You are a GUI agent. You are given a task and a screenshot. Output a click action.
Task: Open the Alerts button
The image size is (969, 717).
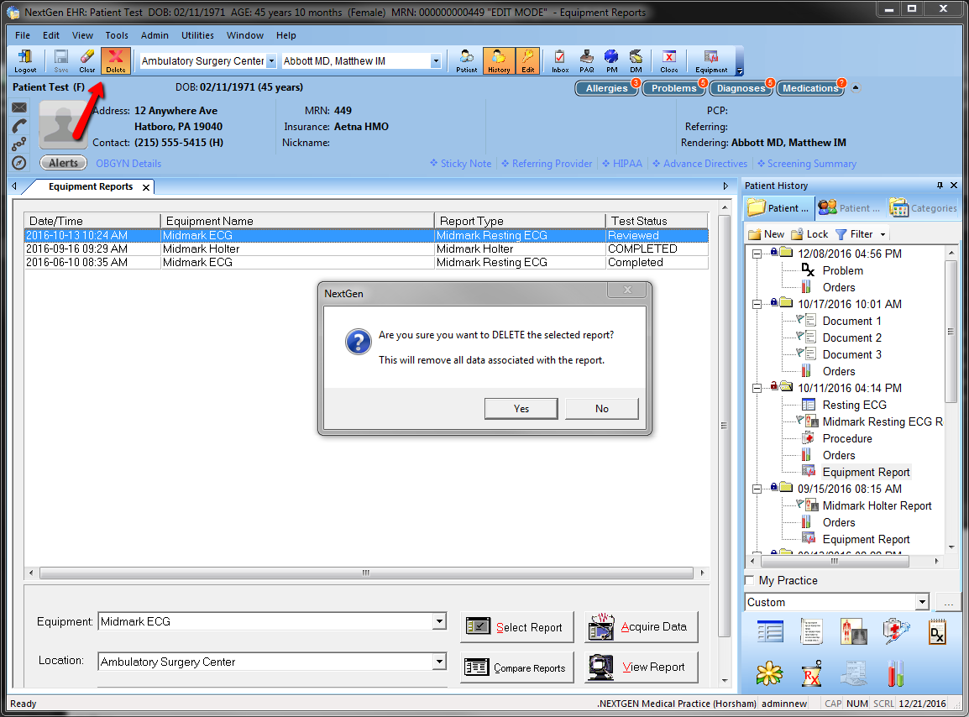(x=63, y=163)
